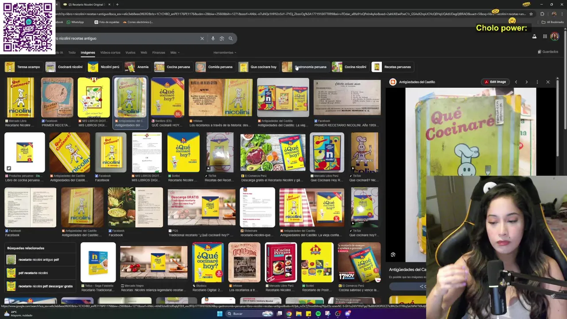The width and height of the screenshot is (567, 319).
Task: Filter by Cocina nicolini chip
Action: [350, 67]
